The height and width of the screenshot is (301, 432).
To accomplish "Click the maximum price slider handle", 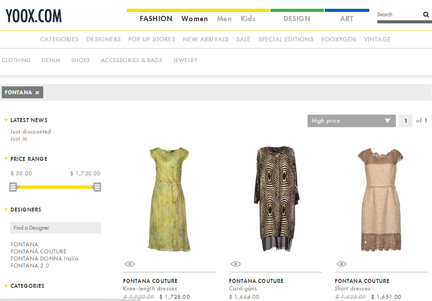I will (97, 187).
